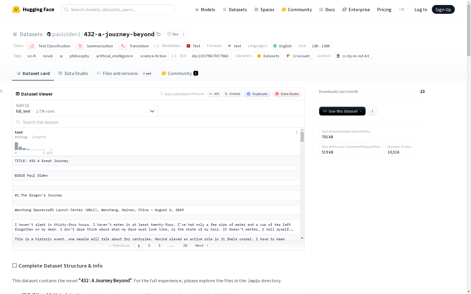
Task: Select the Summarization task tag
Action: 95,46
